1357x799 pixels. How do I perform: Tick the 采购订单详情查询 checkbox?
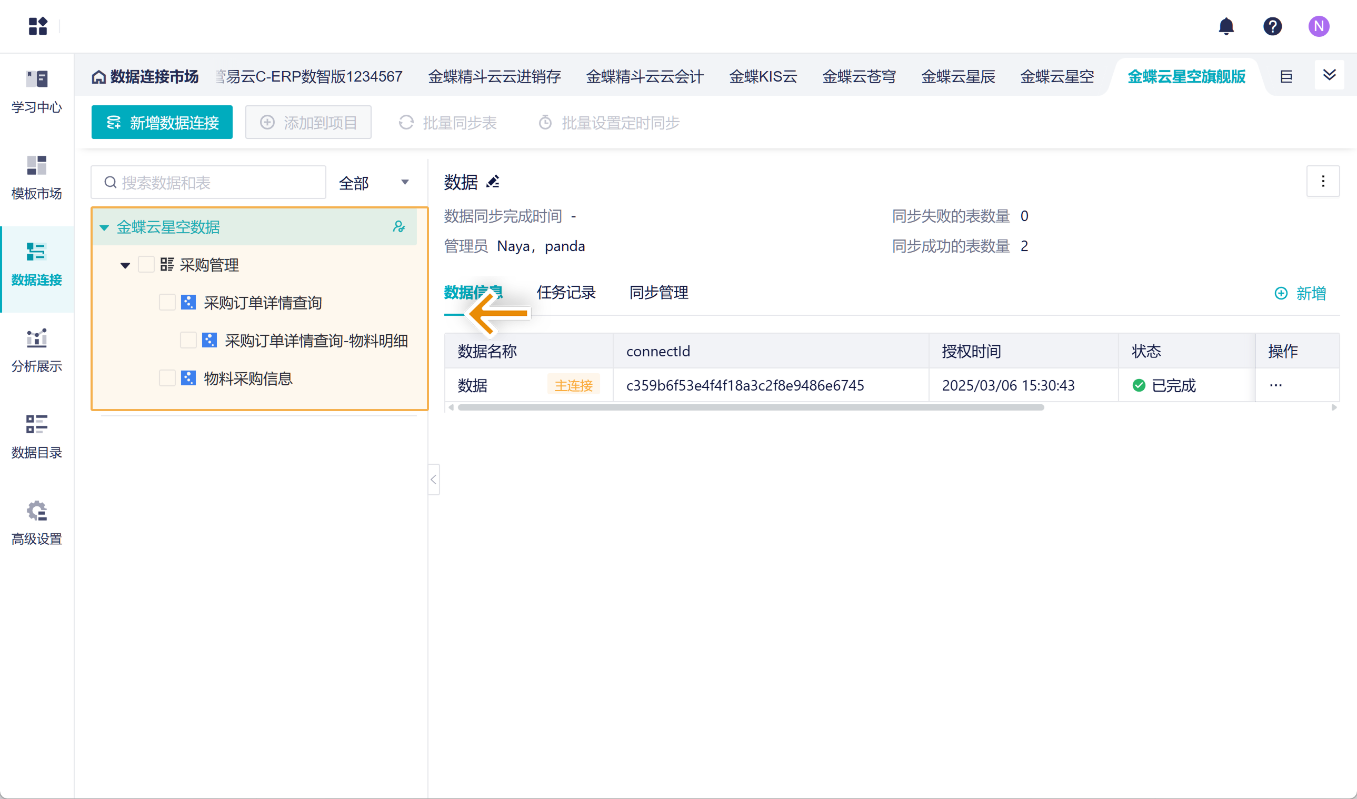[167, 303]
